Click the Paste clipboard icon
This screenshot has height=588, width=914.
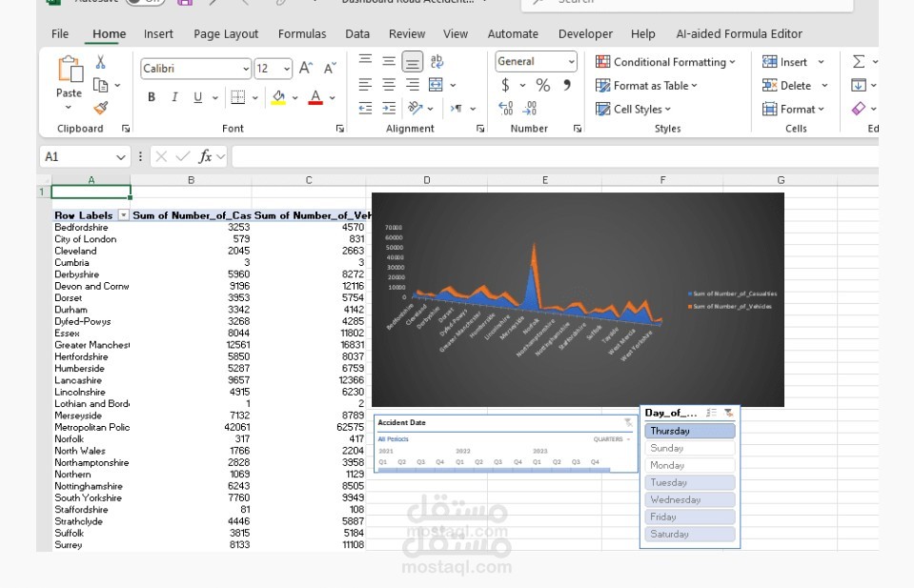coord(70,70)
